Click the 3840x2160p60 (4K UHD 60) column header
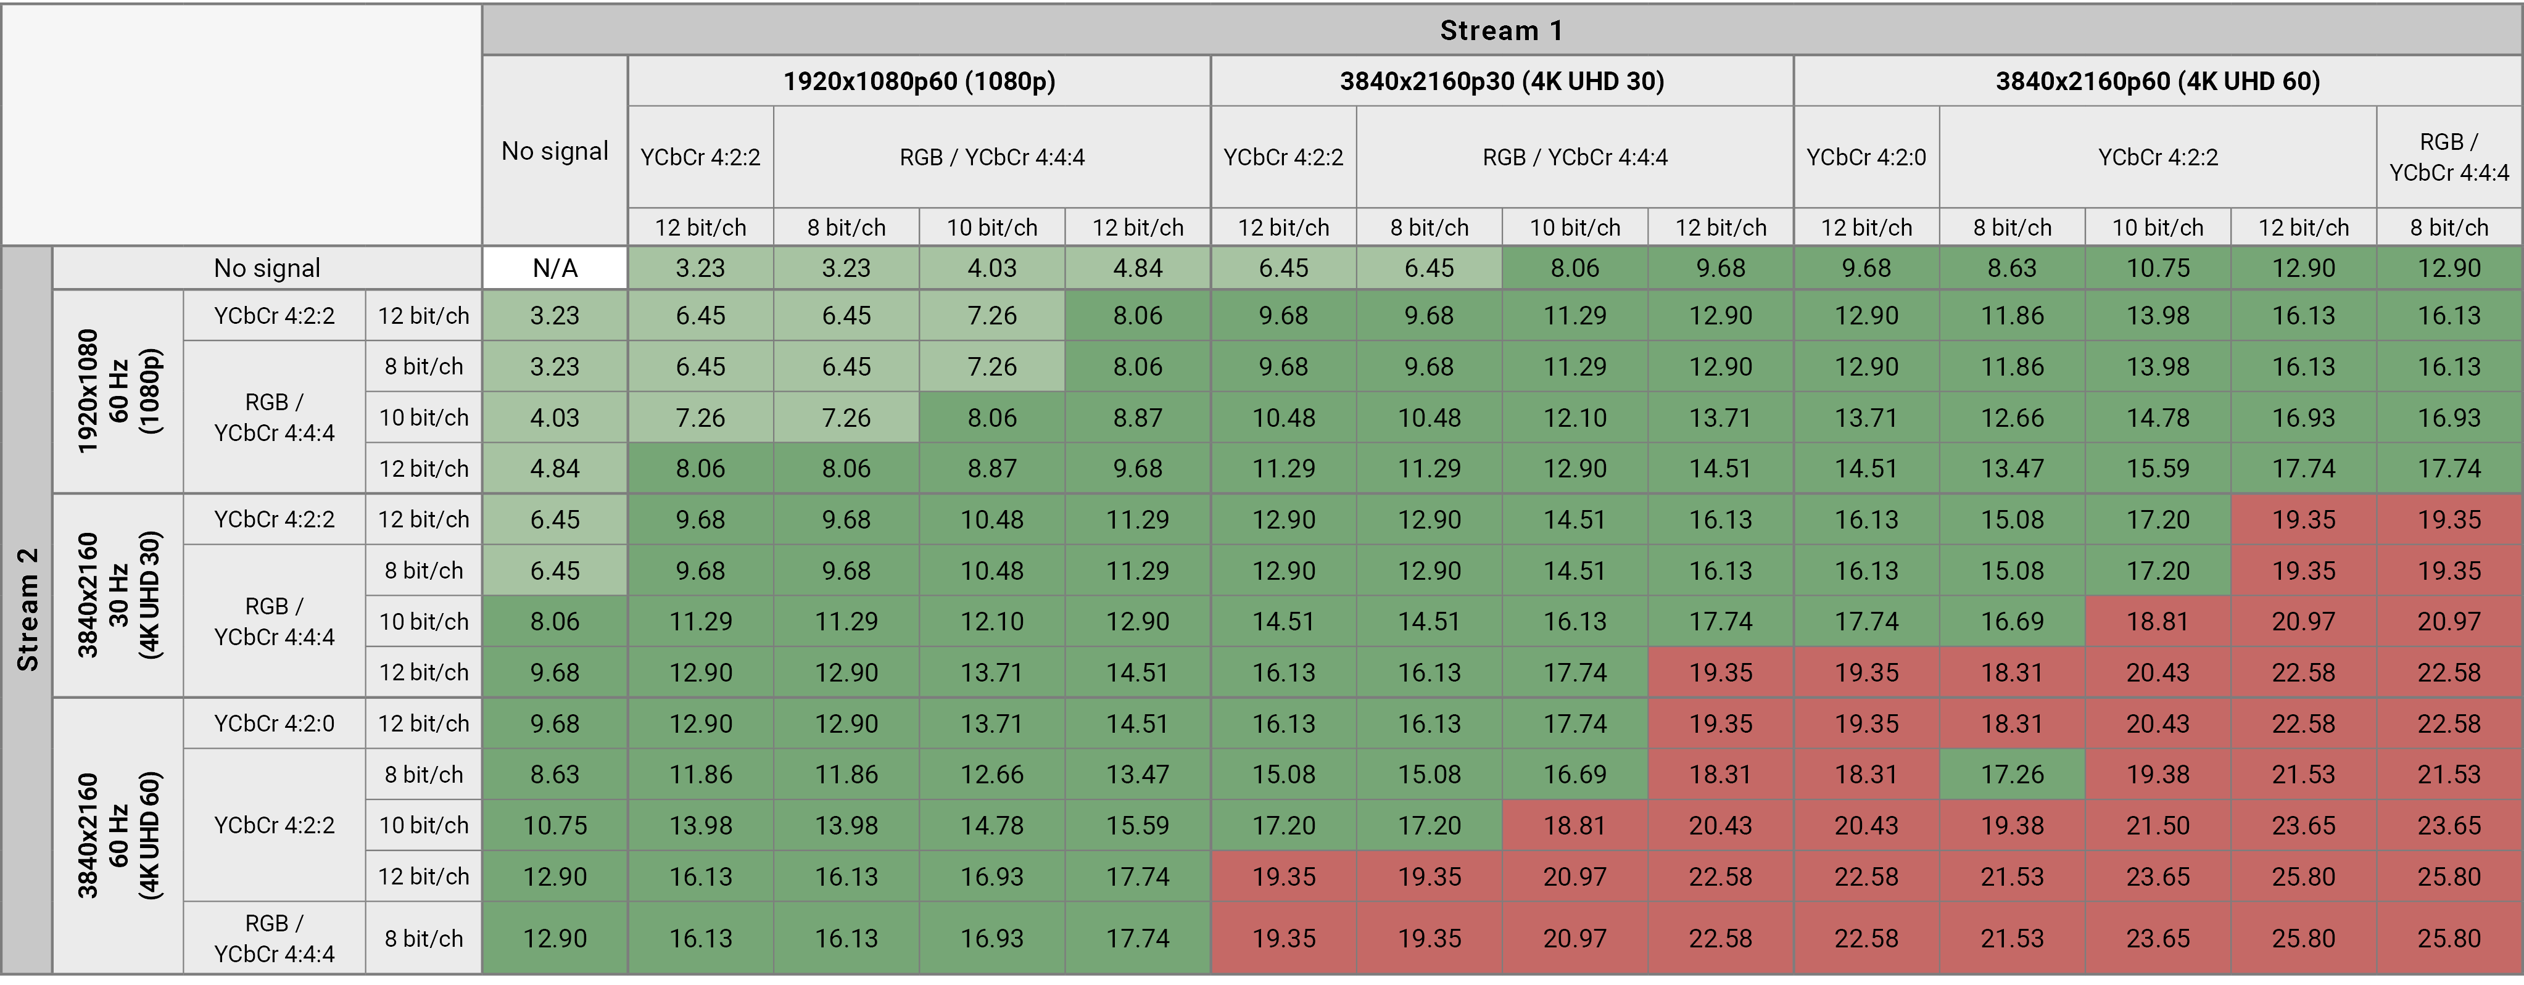 point(2156,81)
